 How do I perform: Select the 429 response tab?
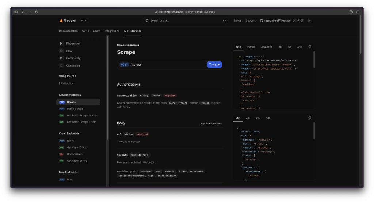click(258, 118)
